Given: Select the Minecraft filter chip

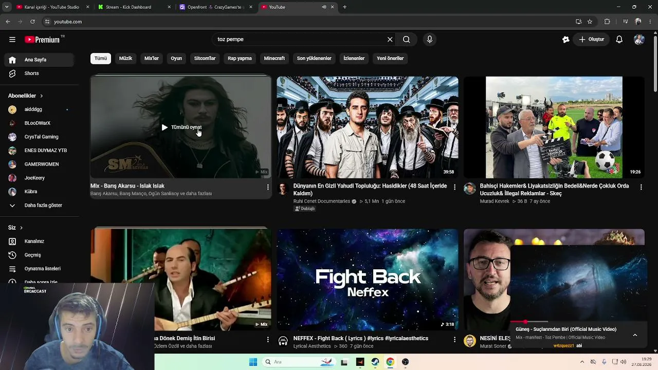Looking at the screenshot, I should (x=274, y=59).
